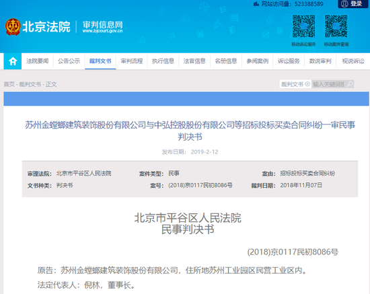Open the 法院要闻 menu item

coord(37,61)
